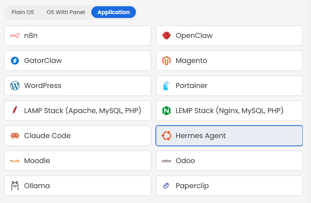
Task: Select the Application tab
Action: click(114, 12)
